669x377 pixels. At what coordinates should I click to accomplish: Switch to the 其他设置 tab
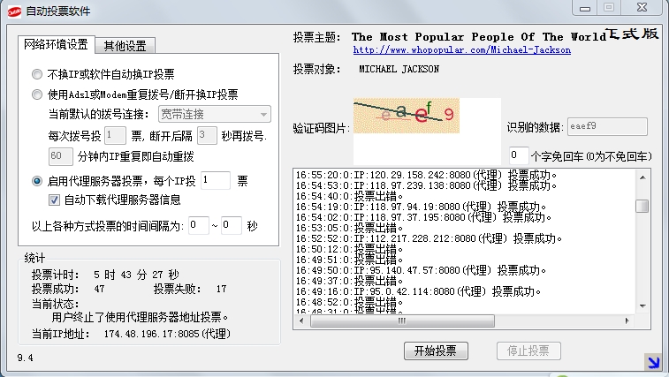coord(126,46)
